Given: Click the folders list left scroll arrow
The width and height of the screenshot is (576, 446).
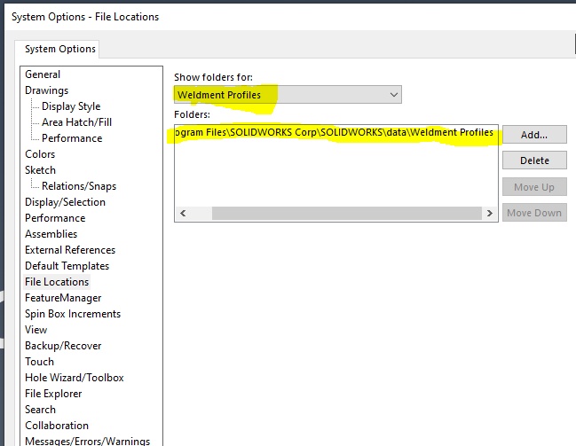Looking at the screenshot, I should point(184,214).
